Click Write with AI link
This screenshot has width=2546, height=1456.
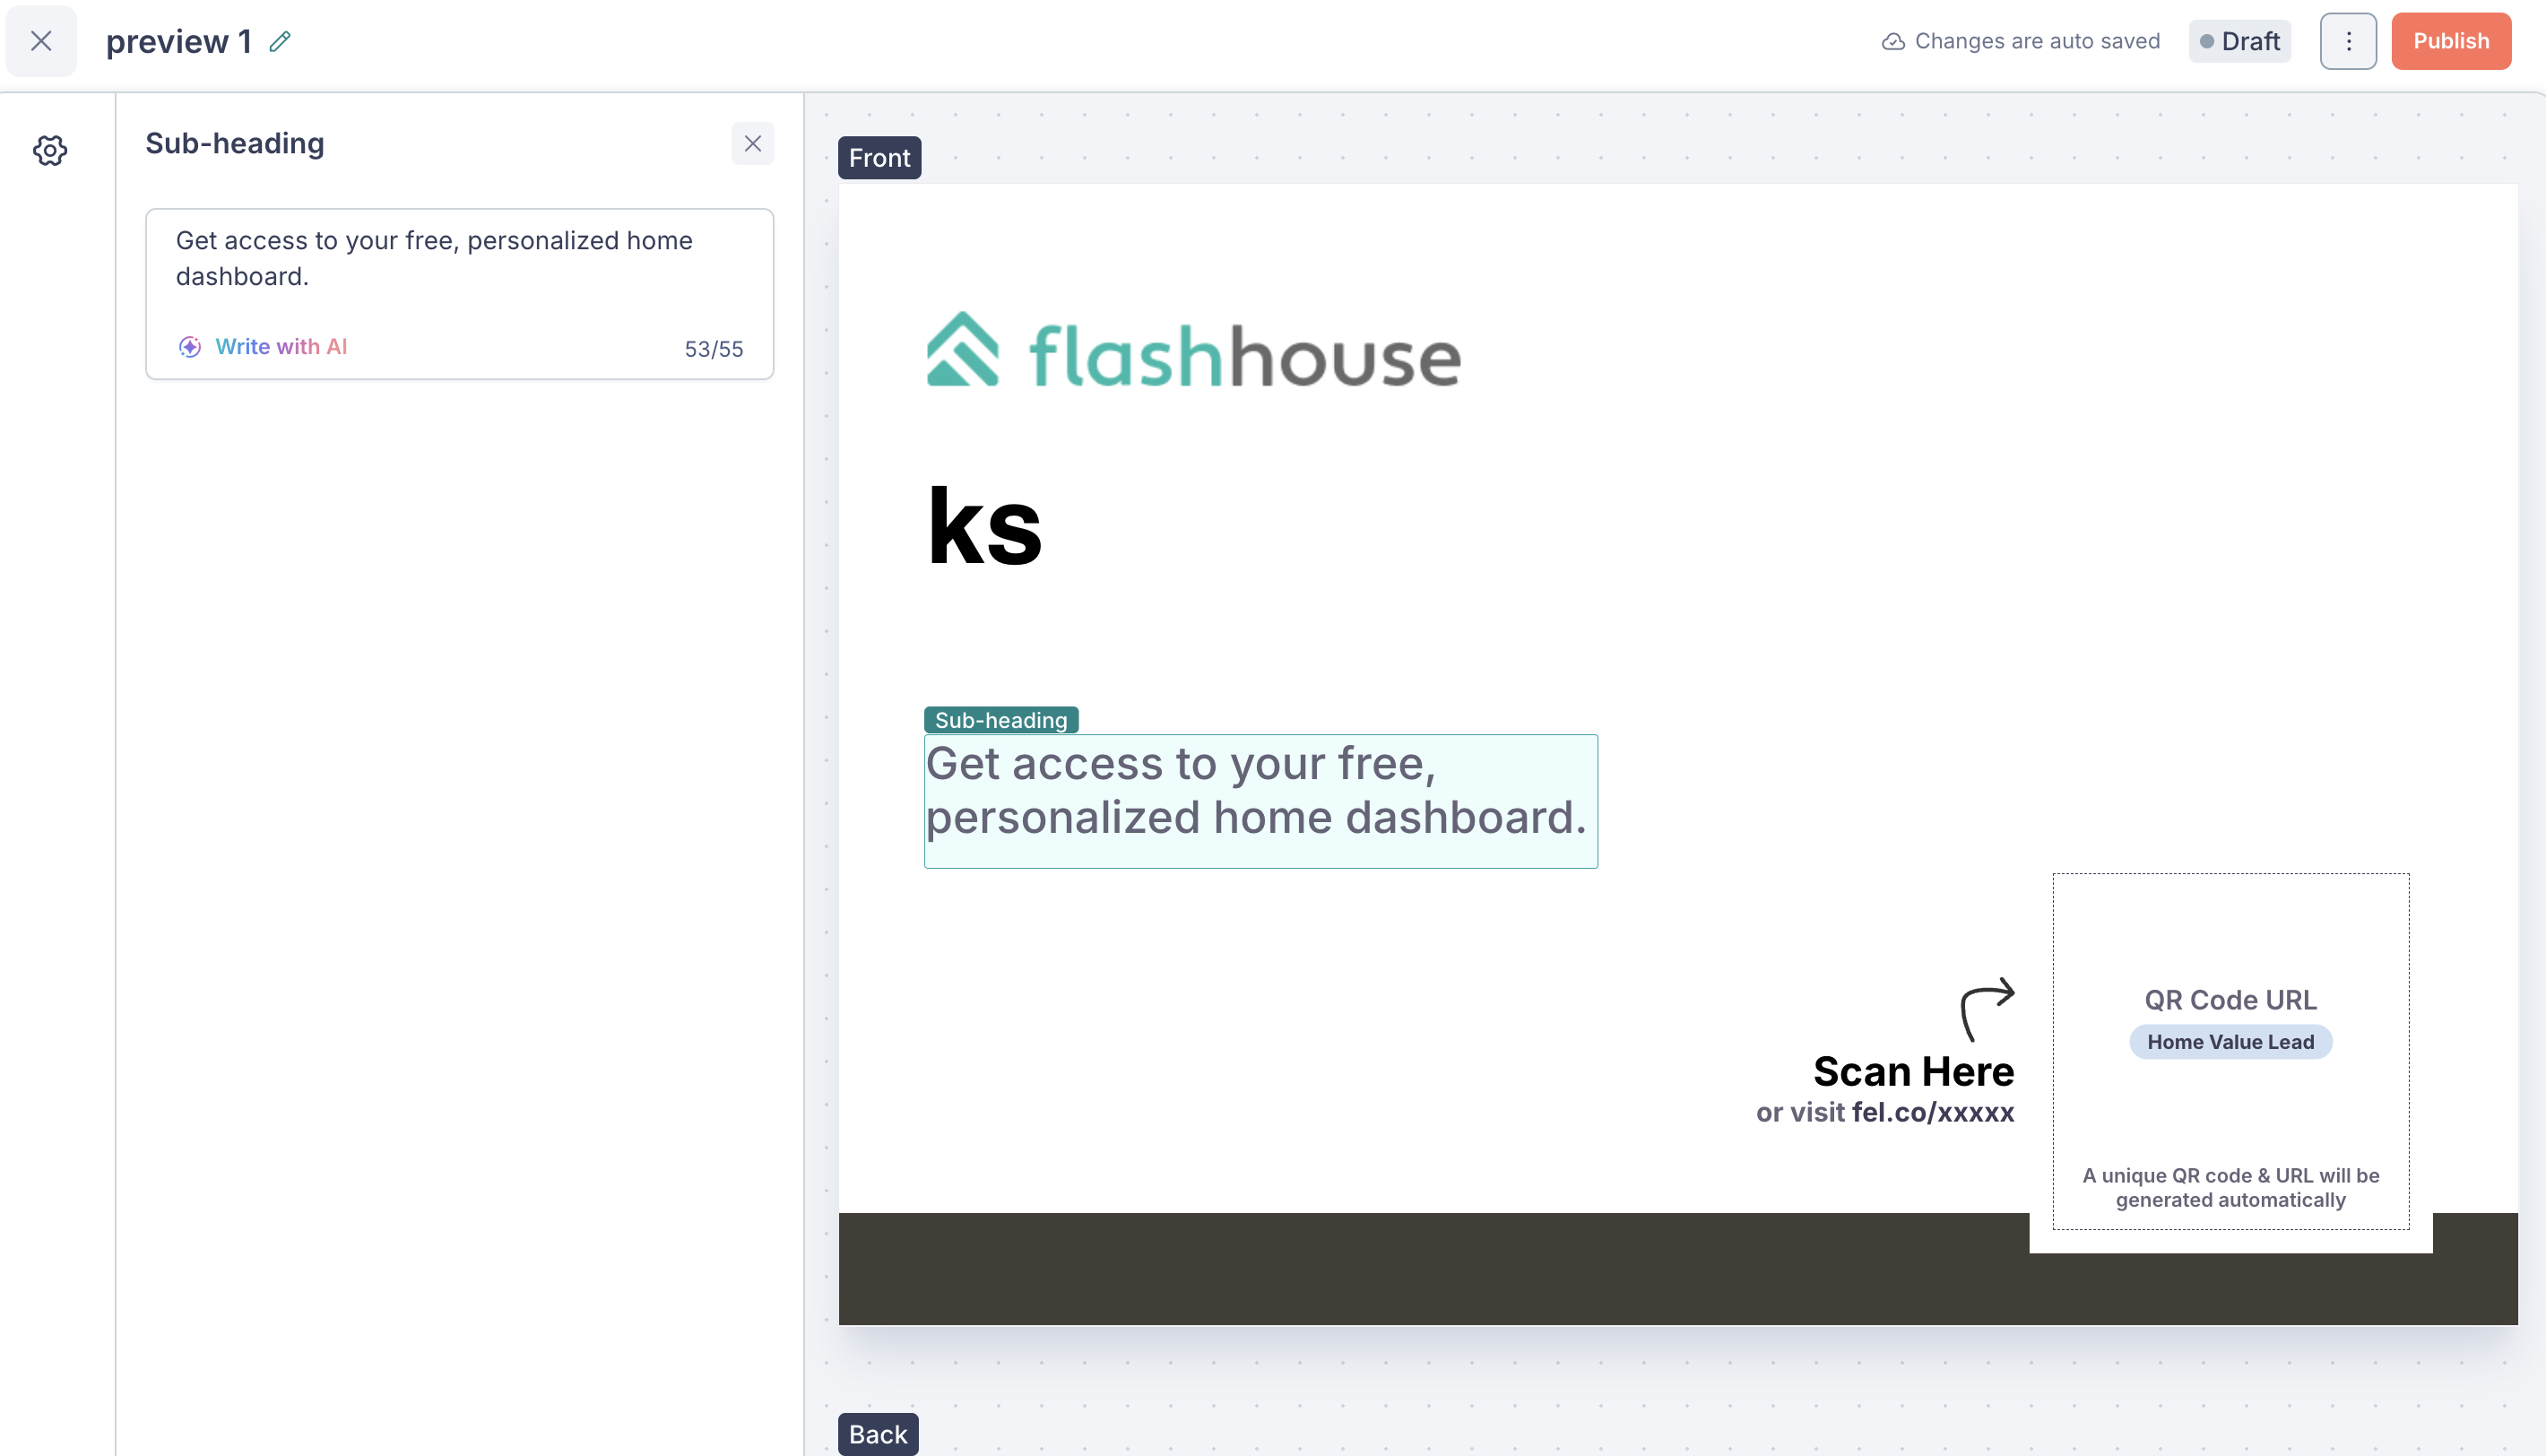tap(281, 347)
